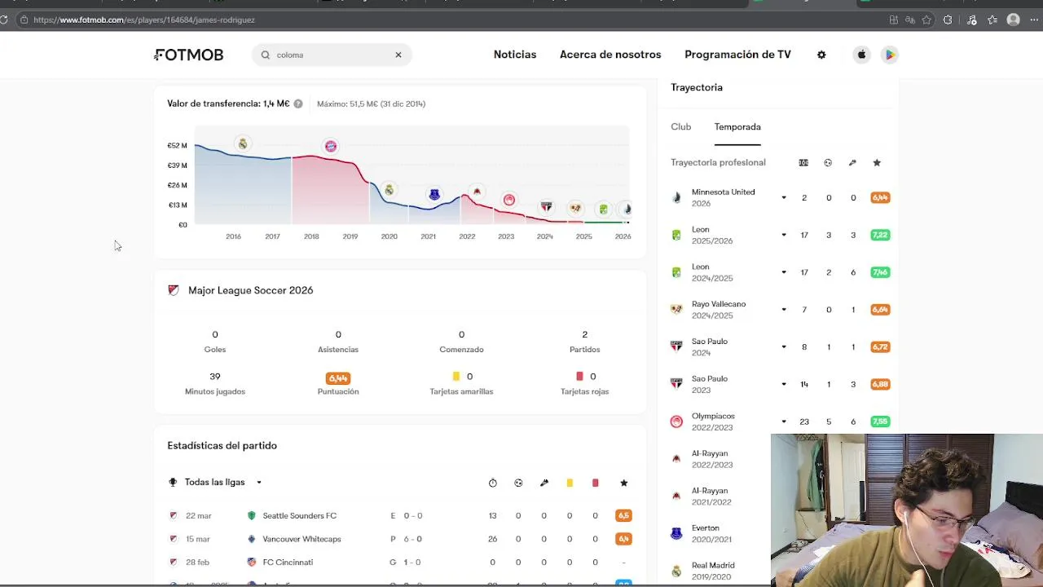Open Minnesota United team link

pyautogui.click(x=723, y=192)
